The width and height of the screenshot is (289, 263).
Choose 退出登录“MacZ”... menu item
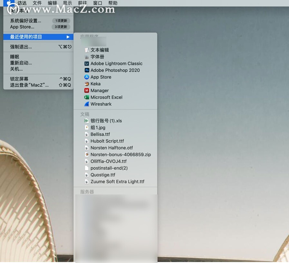(38, 85)
